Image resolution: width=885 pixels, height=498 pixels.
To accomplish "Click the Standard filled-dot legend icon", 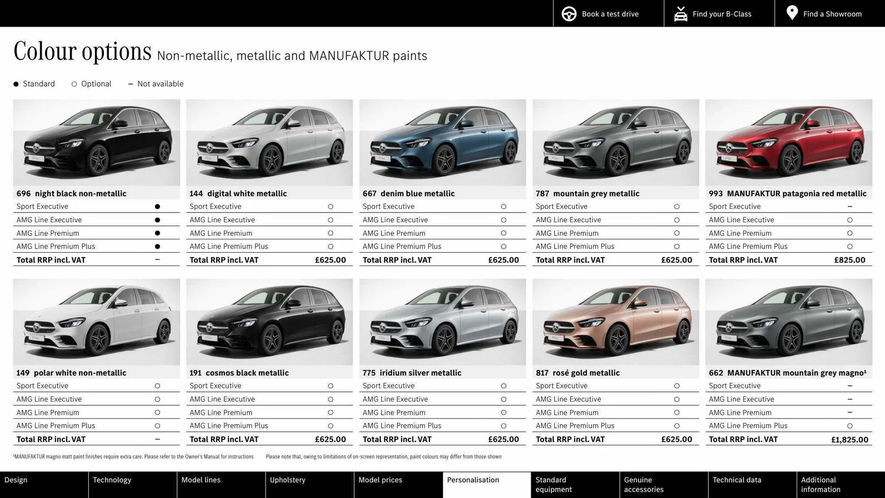I will [15, 83].
